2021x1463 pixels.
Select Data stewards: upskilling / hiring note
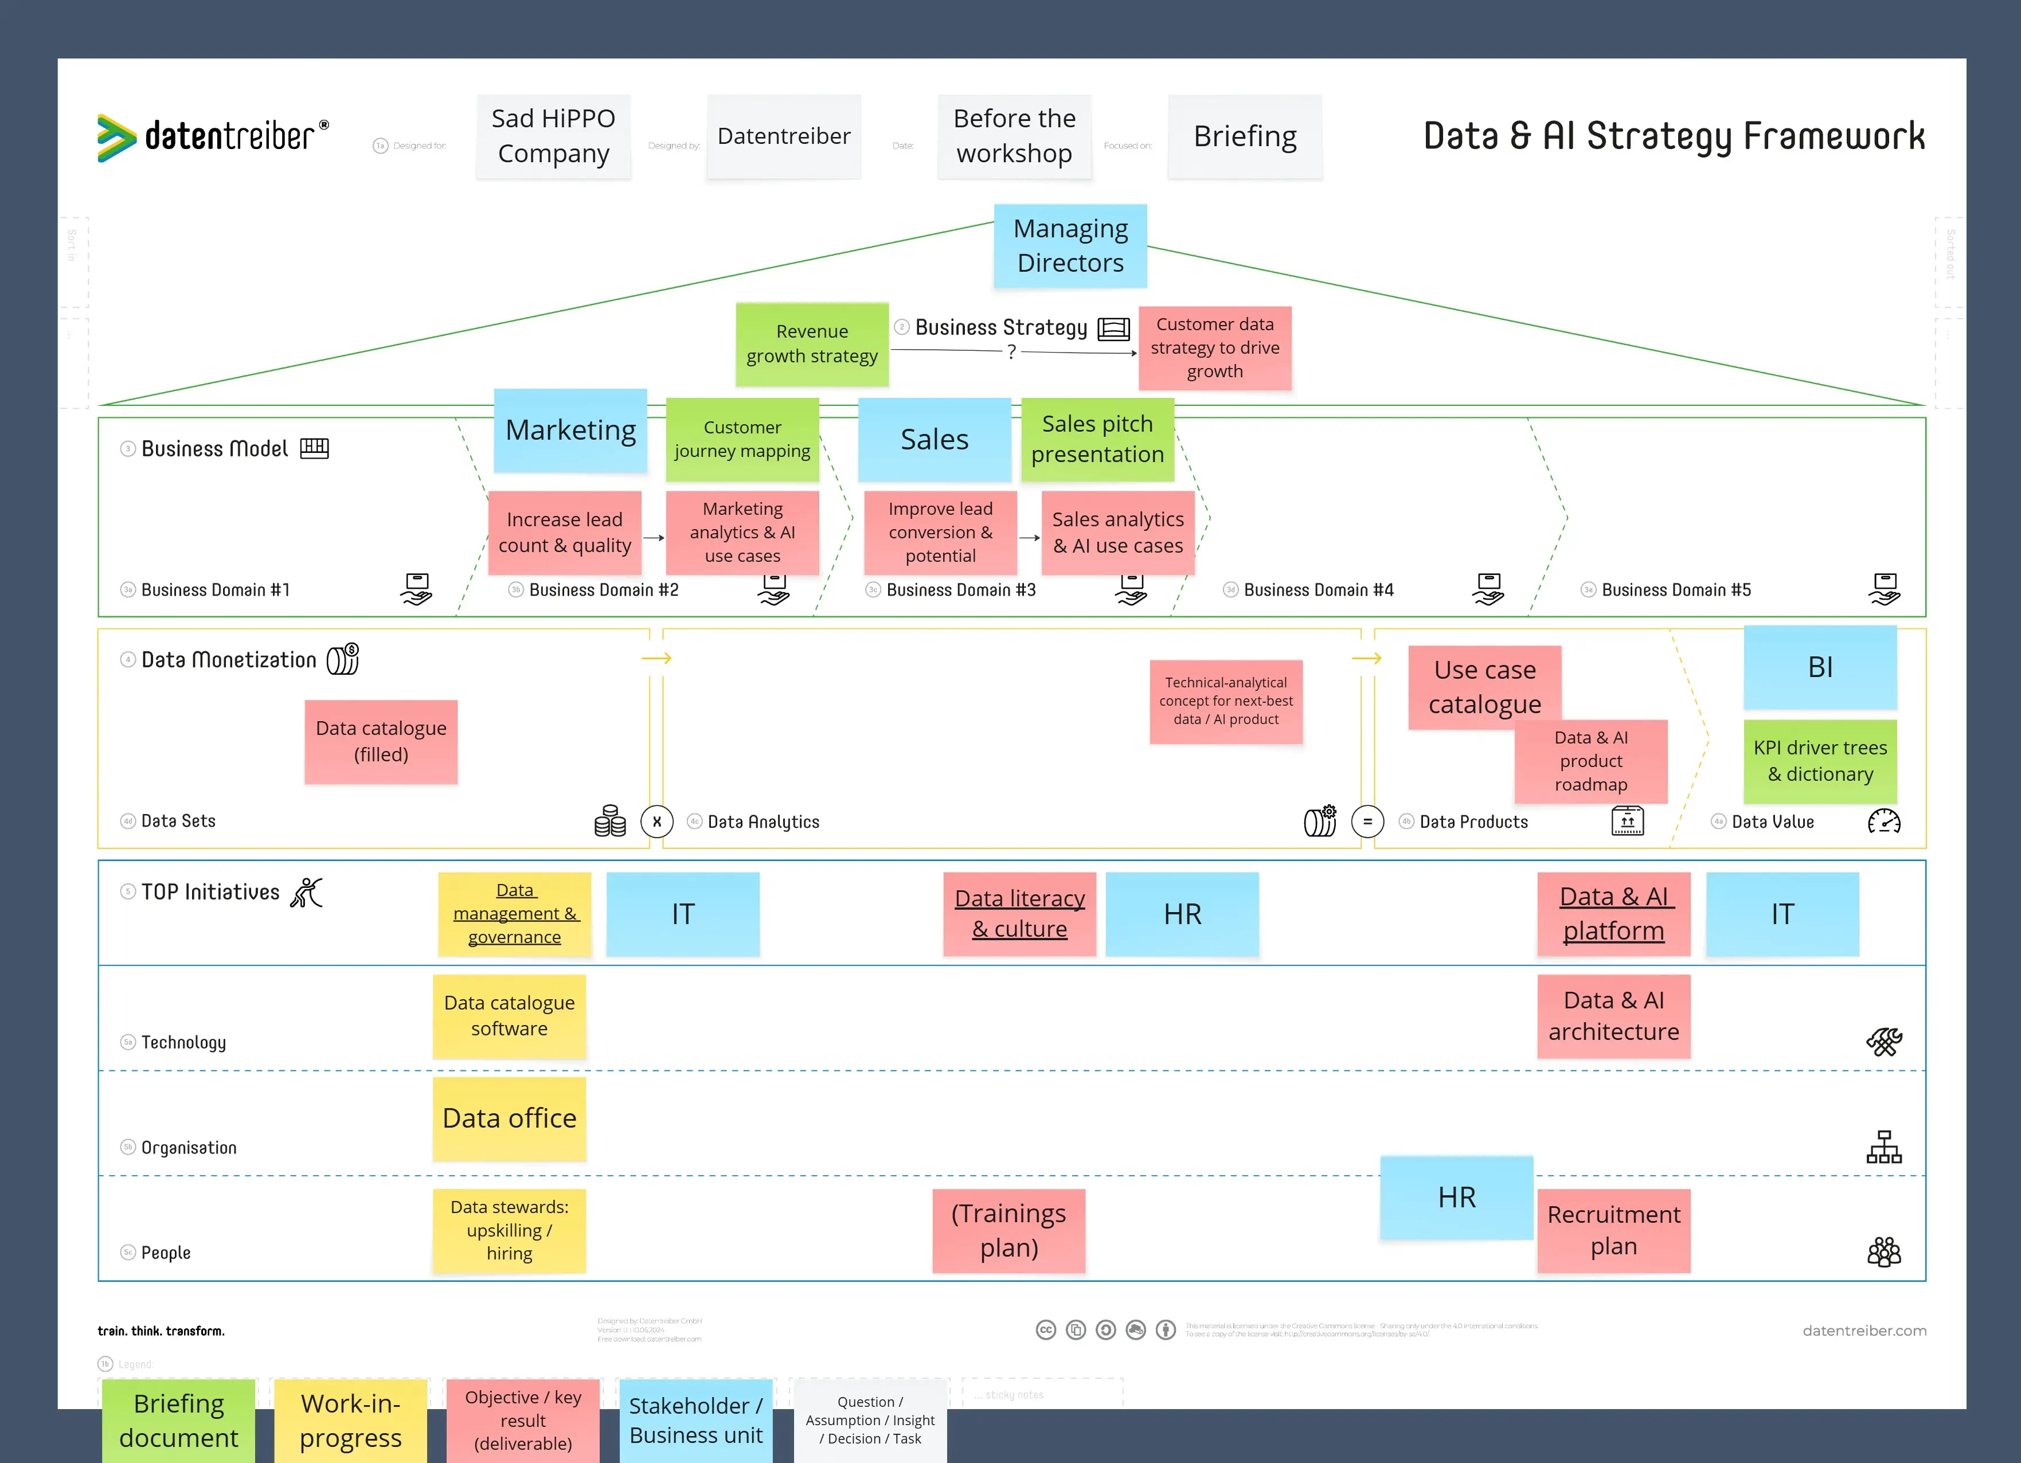tap(510, 1231)
